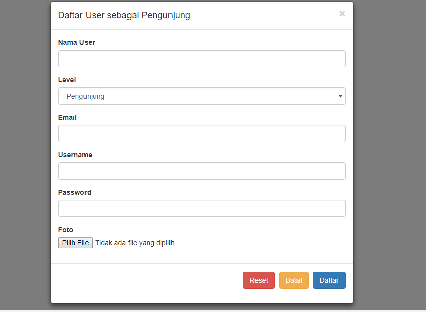Image resolution: width=426 pixels, height=312 pixels.
Task: Click the "Tidak ada file yang dipilih" text
Action: click(135, 243)
